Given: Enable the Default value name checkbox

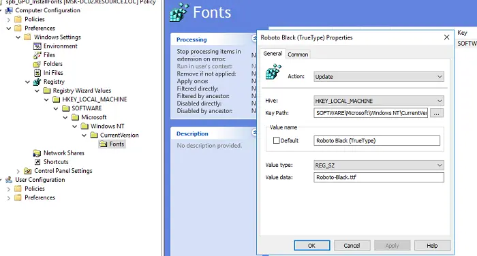Looking at the screenshot, I should click(x=276, y=140).
